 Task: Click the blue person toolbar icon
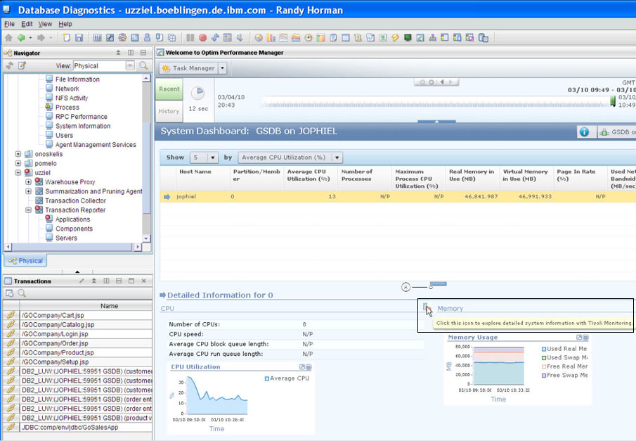pyautogui.click(x=147, y=38)
